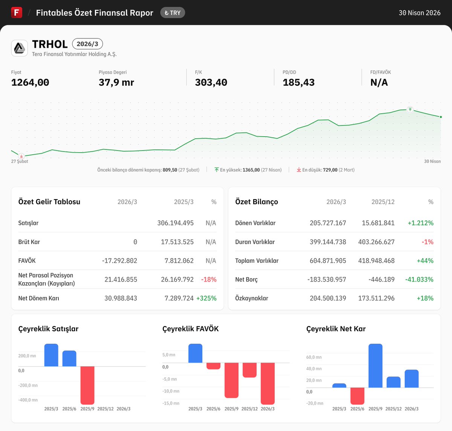452x431 pixels.
Task: Click Net Dönem Karı value 30.988.843
Action: coord(121,298)
